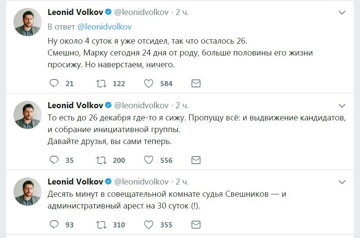Open the '2 ч.' timestamp on the third tweet
Image resolution: width=360 pixels, height=238 pixels.
tap(182, 182)
